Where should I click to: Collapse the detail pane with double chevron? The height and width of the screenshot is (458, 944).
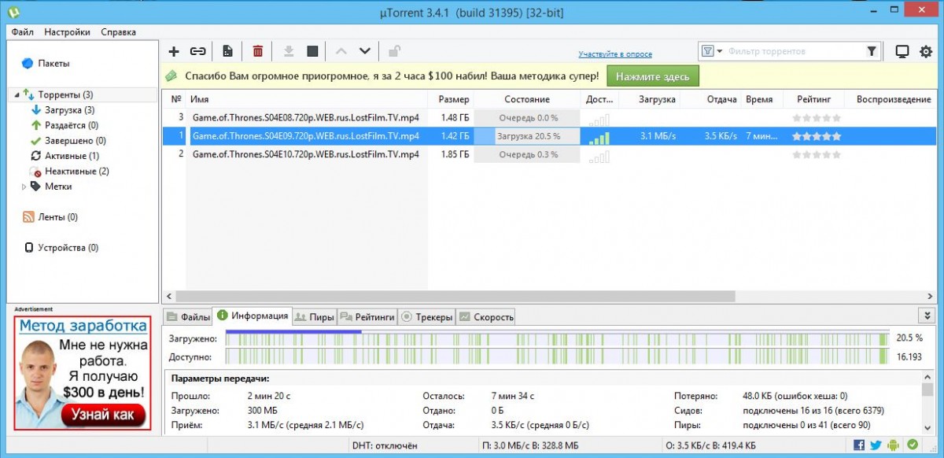click(x=926, y=316)
